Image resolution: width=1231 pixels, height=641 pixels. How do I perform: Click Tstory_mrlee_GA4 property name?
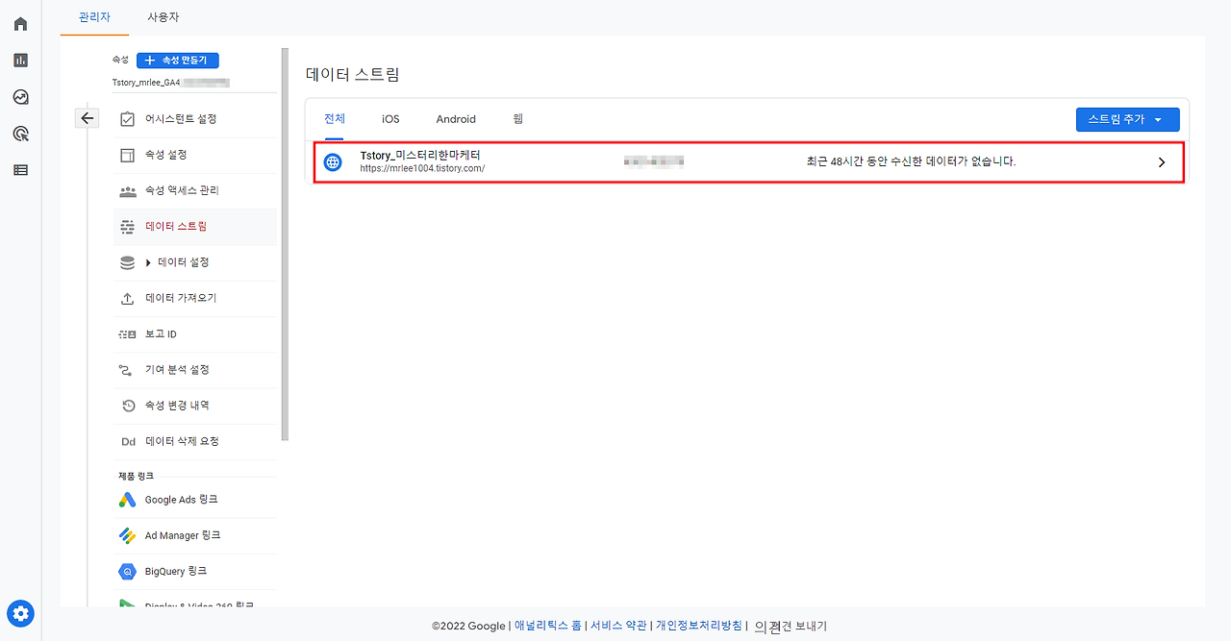146,83
